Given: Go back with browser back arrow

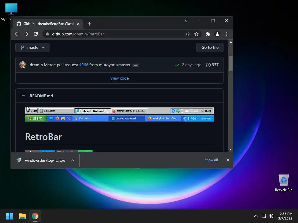Looking at the screenshot, I should (x=17, y=34).
